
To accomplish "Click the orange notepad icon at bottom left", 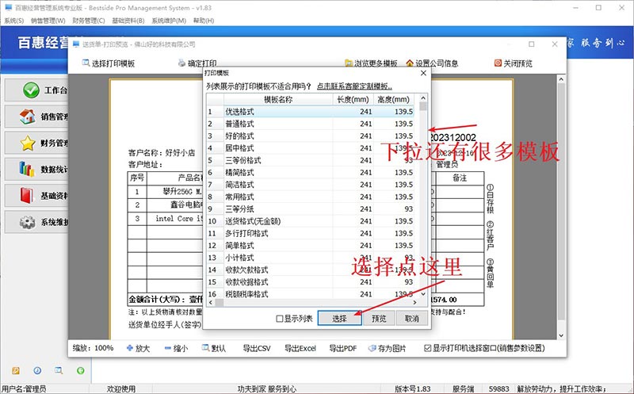I will click(15, 370).
